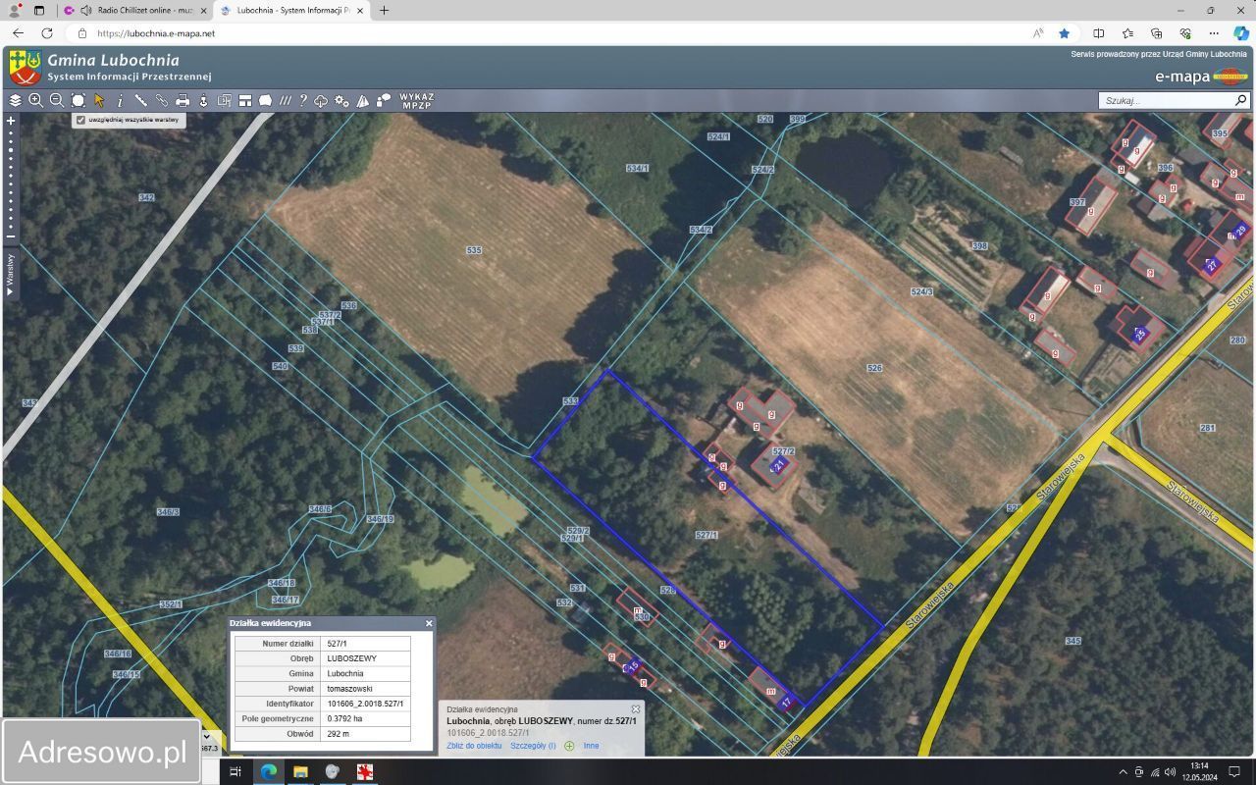The image size is (1256, 785).
Task: Click the taskbar clock showing 13:14
Action: click(1199, 771)
